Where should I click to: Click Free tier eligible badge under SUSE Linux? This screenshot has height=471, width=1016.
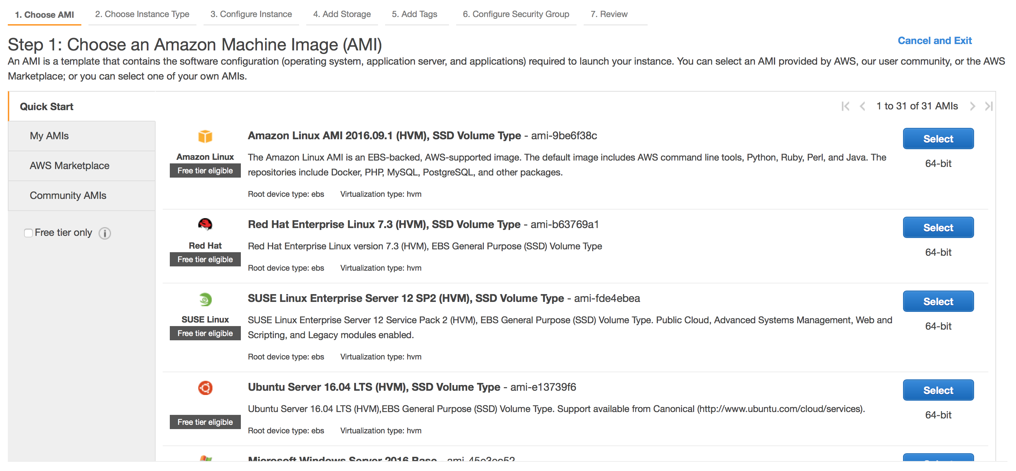click(x=205, y=333)
